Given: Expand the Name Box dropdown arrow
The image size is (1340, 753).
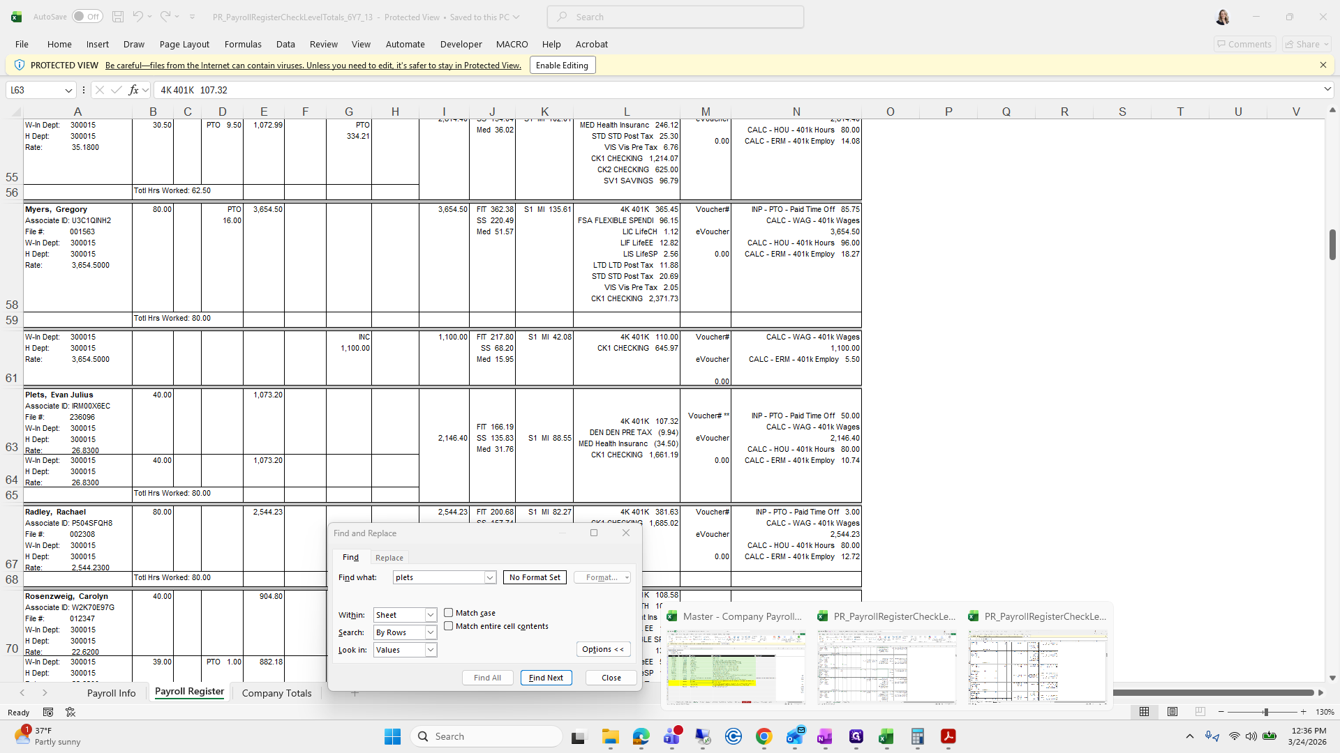Looking at the screenshot, I should (68, 90).
